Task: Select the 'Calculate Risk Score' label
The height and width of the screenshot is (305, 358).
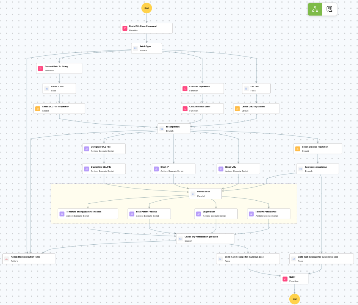Action: coord(200,107)
